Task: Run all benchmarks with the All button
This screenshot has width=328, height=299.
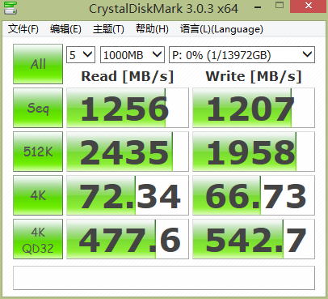Action: (x=38, y=64)
